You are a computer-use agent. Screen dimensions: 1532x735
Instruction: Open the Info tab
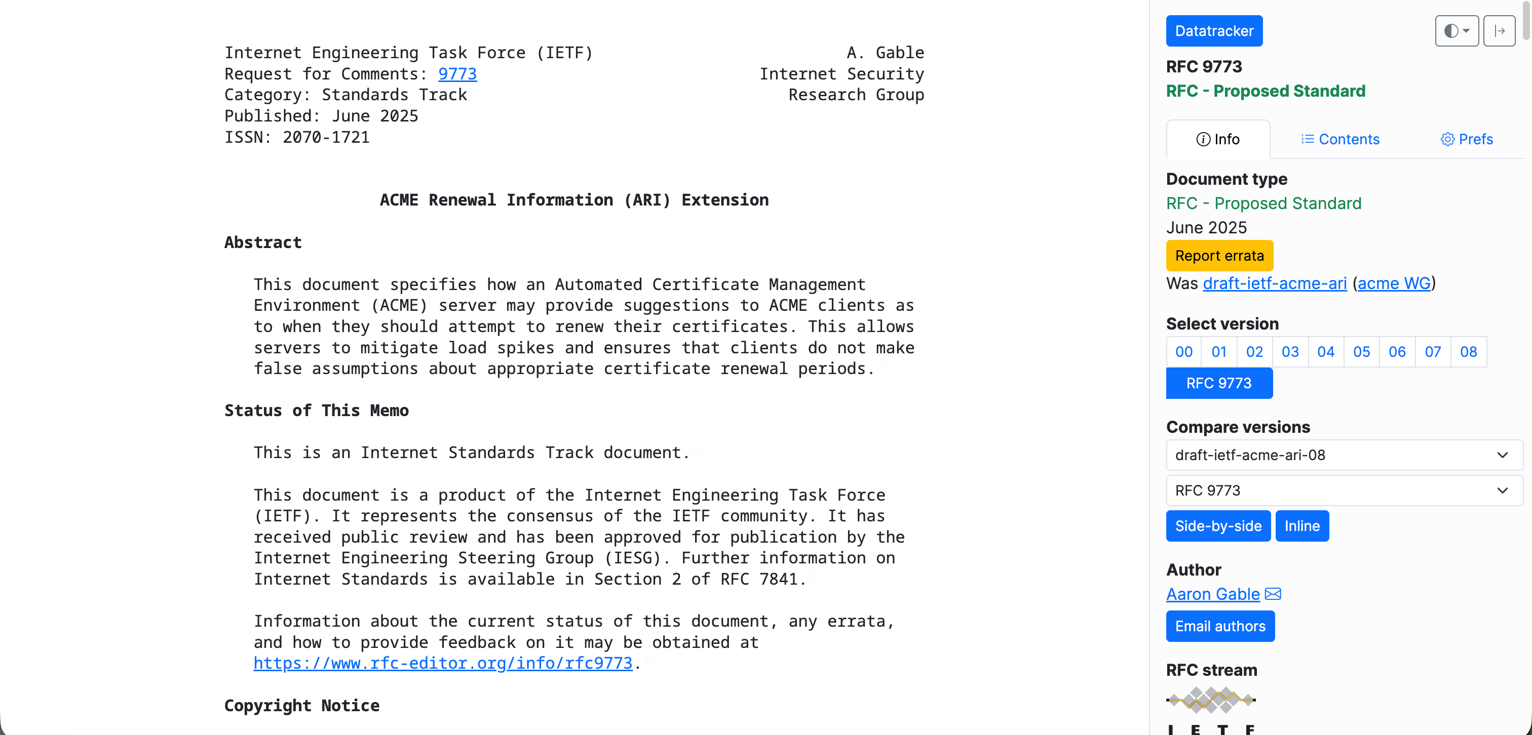pos(1217,140)
